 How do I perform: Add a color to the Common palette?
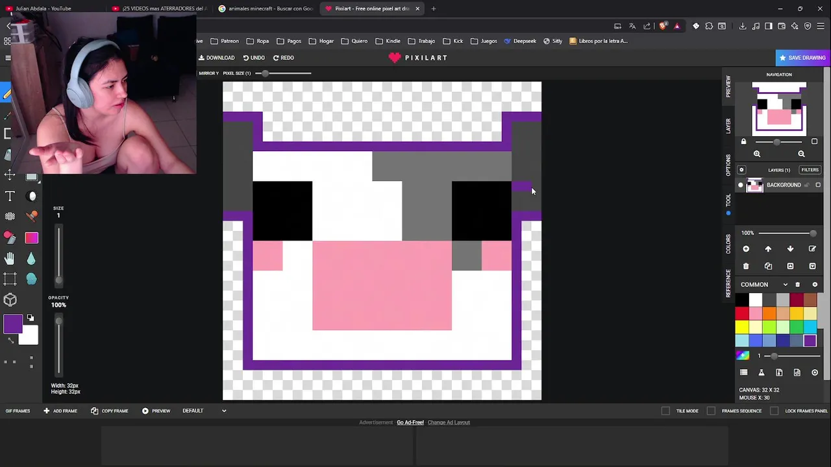pyautogui.click(x=815, y=285)
